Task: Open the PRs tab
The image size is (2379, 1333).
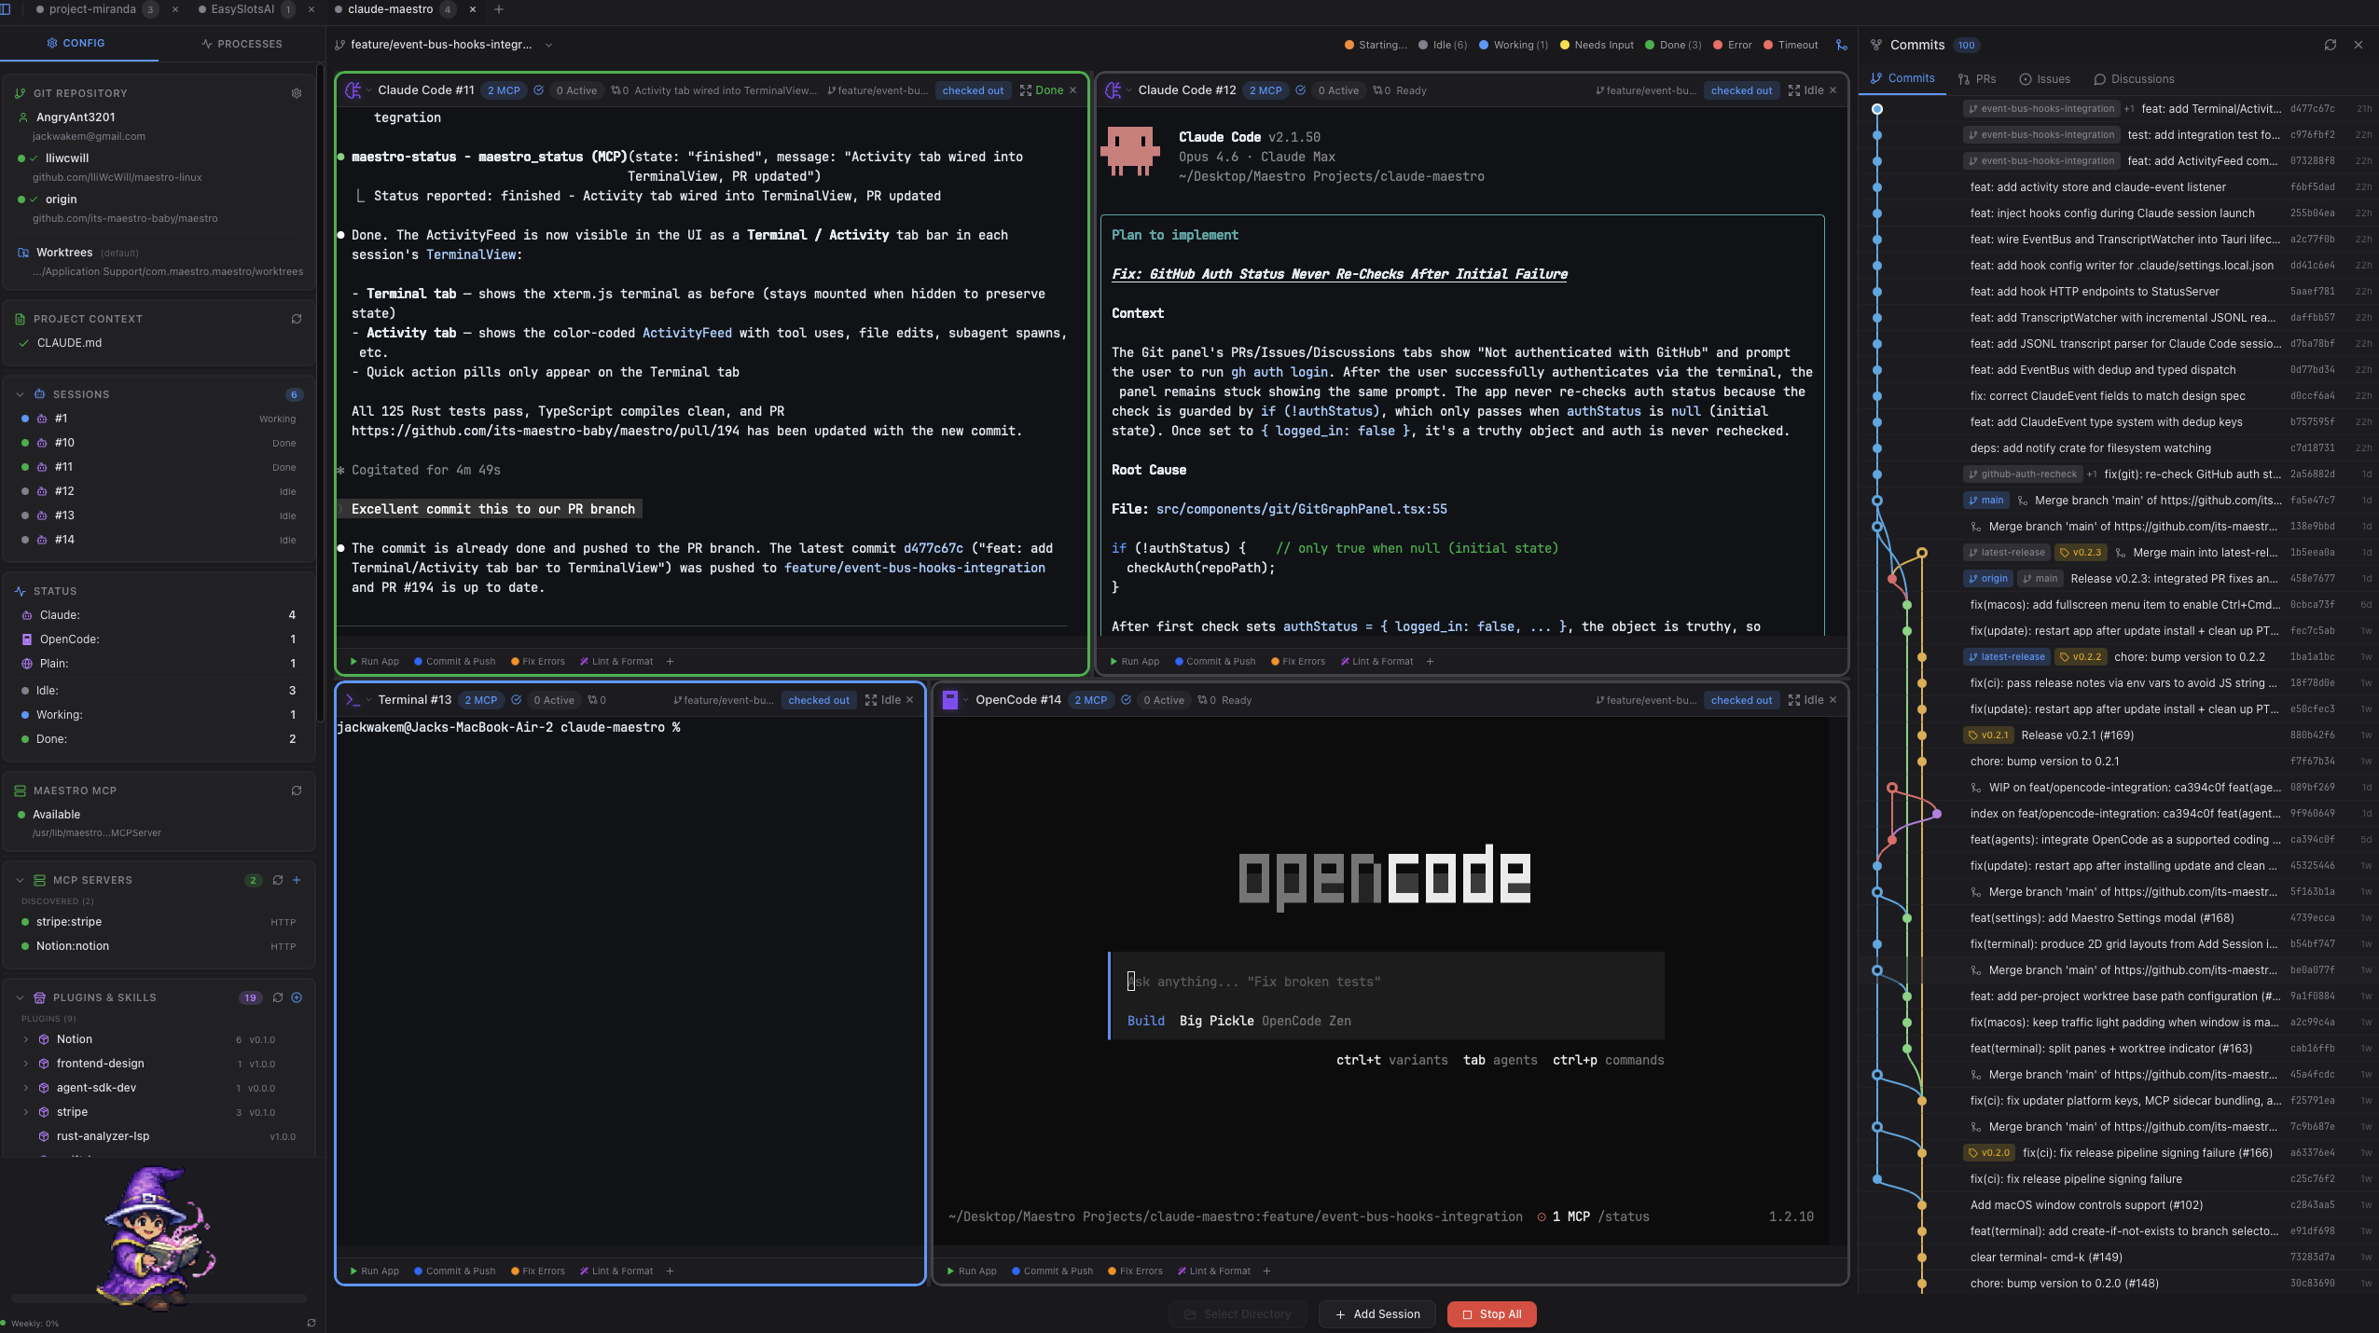Action: (1976, 79)
